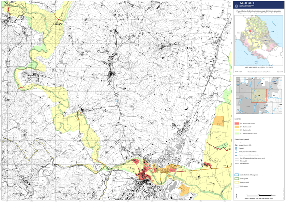Click the yellow Limiti provinciali boundary symbol
This screenshot has height=202, width=286.
pos(236,182)
